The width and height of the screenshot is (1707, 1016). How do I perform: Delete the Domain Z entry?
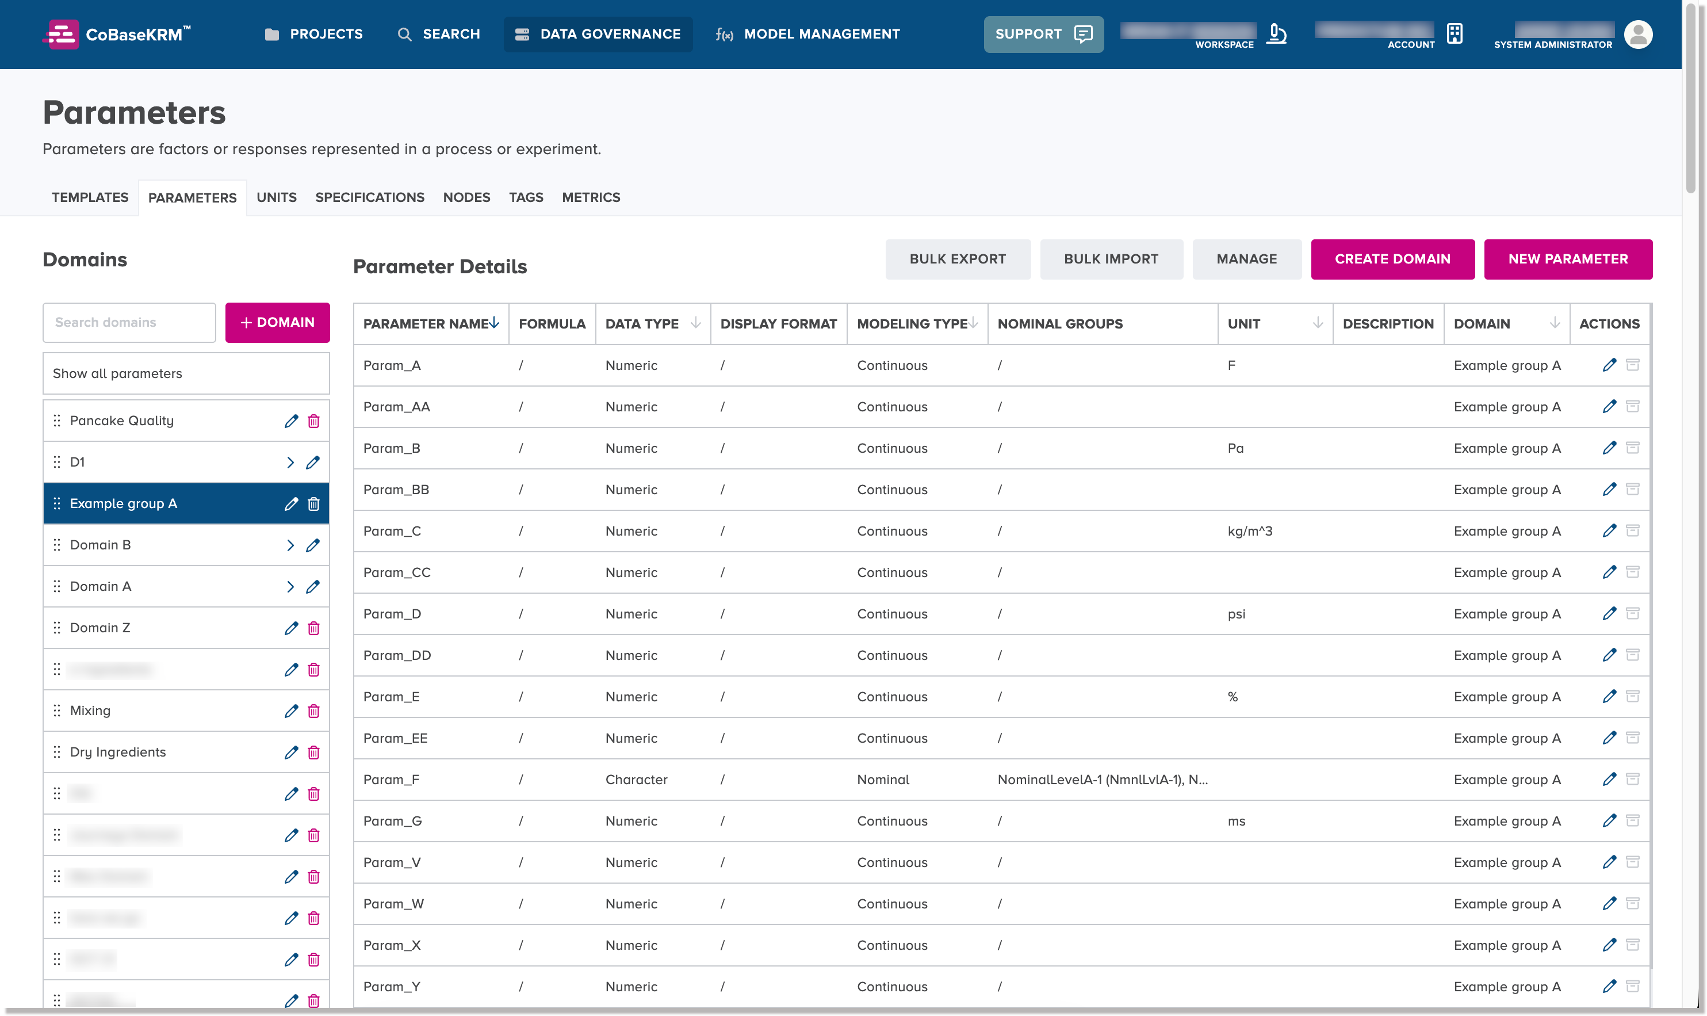click(313, 628)
